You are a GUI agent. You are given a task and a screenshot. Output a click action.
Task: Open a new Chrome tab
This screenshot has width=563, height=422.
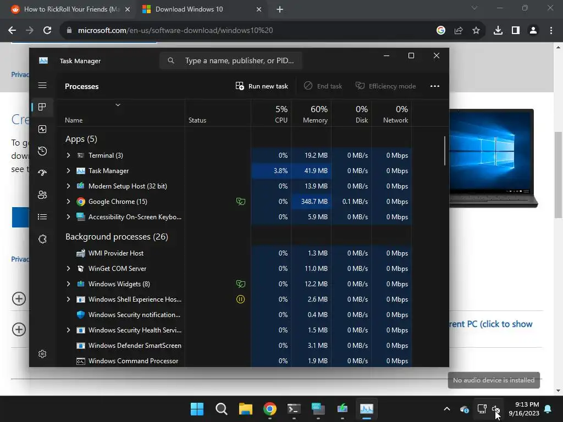click(280, 9)
